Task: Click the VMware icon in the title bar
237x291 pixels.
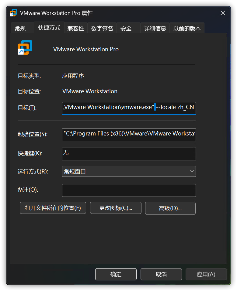Action: pyautogui.click(x=14, y=13)
